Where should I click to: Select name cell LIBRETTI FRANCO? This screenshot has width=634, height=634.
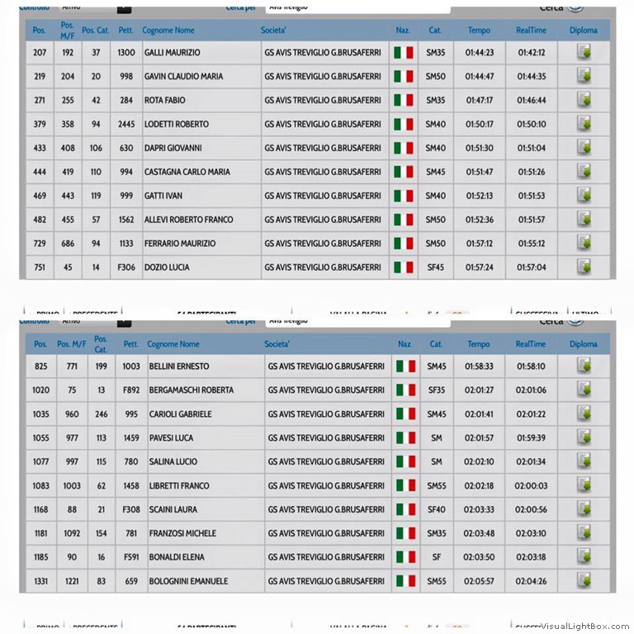tap(206, 485)
